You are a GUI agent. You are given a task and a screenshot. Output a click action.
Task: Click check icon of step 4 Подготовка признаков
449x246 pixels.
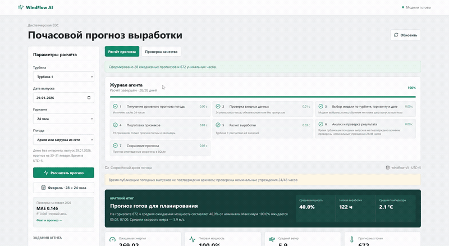click(x=115, y=125)
